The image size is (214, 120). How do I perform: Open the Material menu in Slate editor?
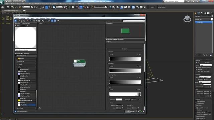(23, 18)
